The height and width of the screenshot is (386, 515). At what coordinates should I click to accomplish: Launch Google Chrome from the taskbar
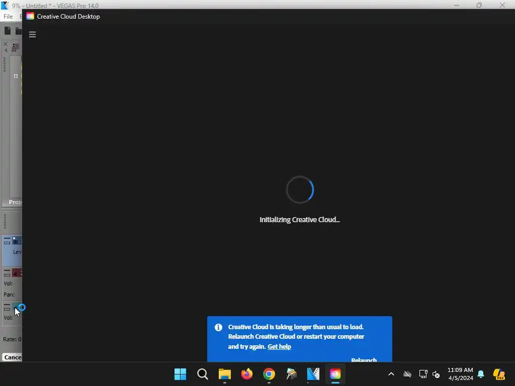point(269,374)
